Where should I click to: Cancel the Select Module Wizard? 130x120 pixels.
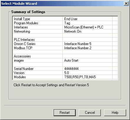point(90,113)
